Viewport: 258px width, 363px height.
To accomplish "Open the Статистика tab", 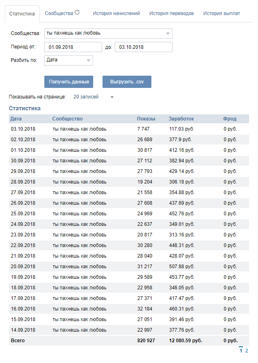I will [22, 13].
